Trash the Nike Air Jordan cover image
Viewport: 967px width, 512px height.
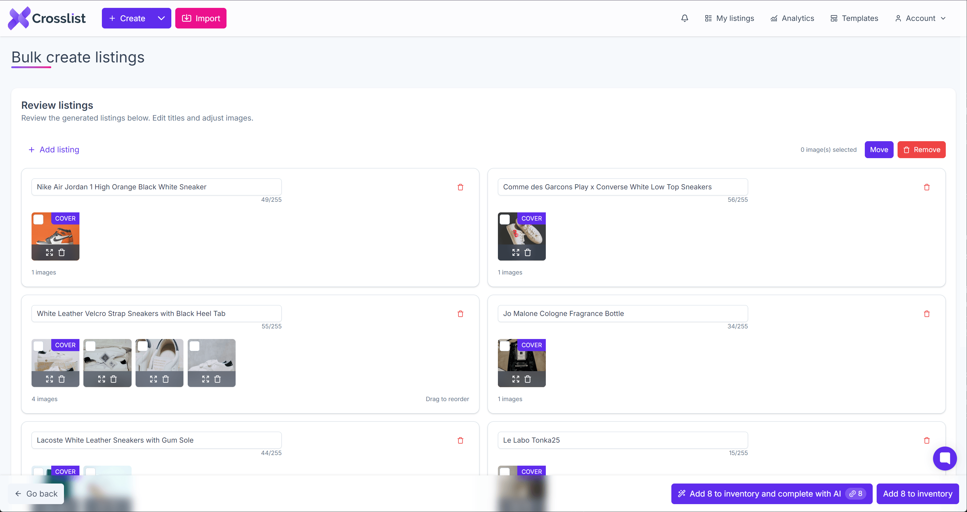62,252
